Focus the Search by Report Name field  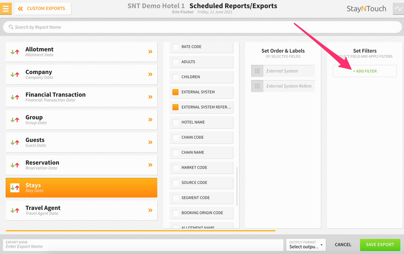(x=202, y=27)
